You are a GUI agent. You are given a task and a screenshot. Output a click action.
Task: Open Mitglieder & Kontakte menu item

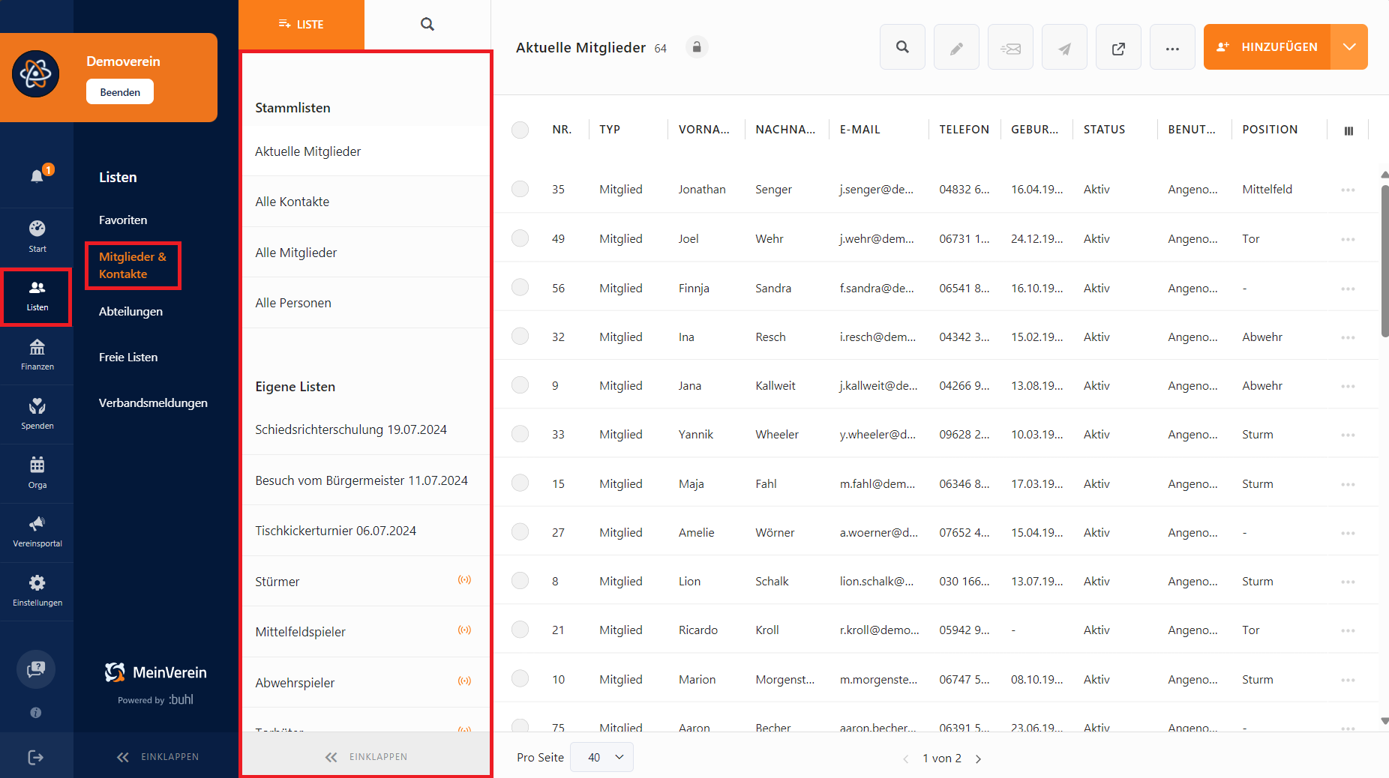coord(133,265)
